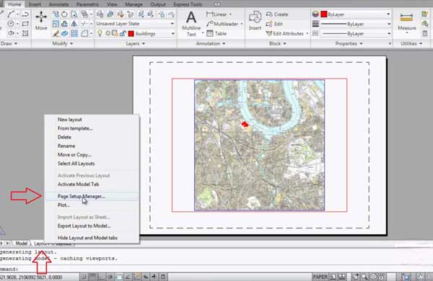Screen dimensions: 433x281
Task: Click the Create block icon
Action: tap(277, 14)
